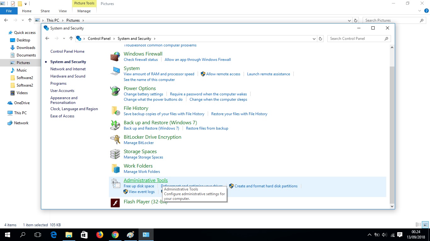
Task: Open Create and format hard disk partitions
Action: 266,186
